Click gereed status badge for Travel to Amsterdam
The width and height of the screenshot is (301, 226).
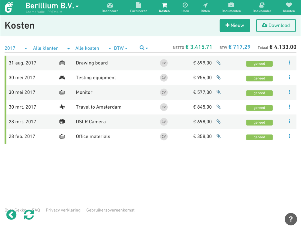point(259,108)
